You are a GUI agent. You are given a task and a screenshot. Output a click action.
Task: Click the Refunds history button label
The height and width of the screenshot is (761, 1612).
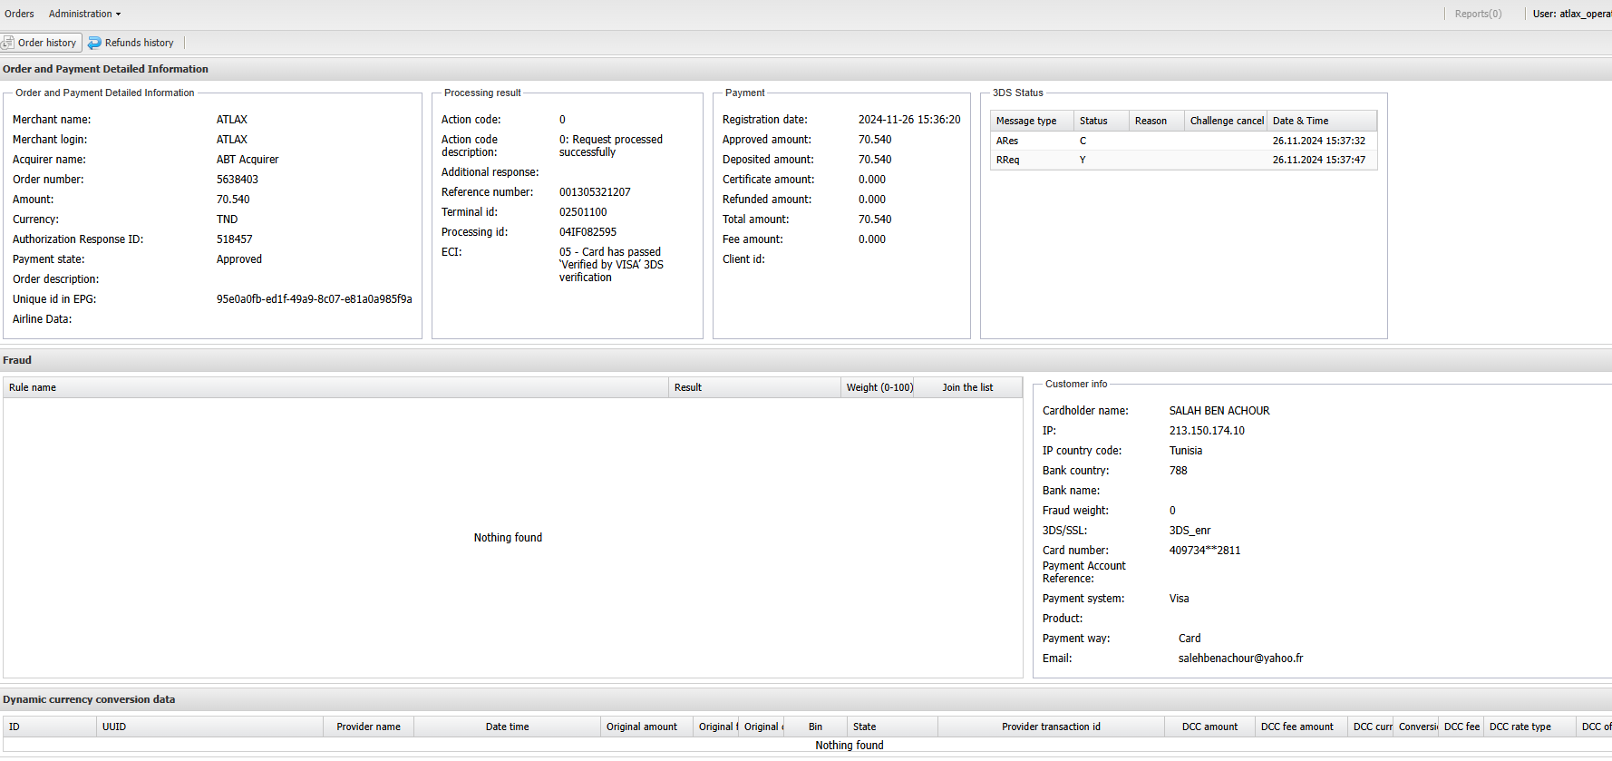[139, 43]
